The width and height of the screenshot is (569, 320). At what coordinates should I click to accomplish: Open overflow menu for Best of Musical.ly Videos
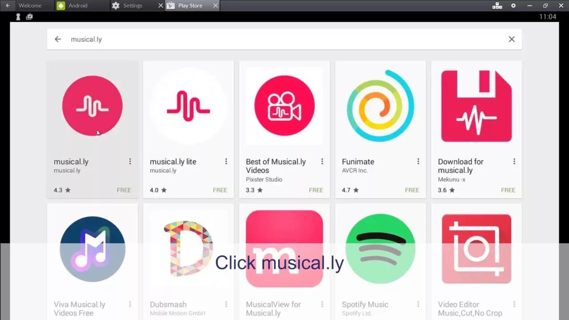[322, 161]
